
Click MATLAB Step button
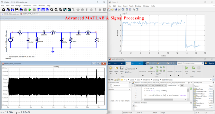coord(193,69)
